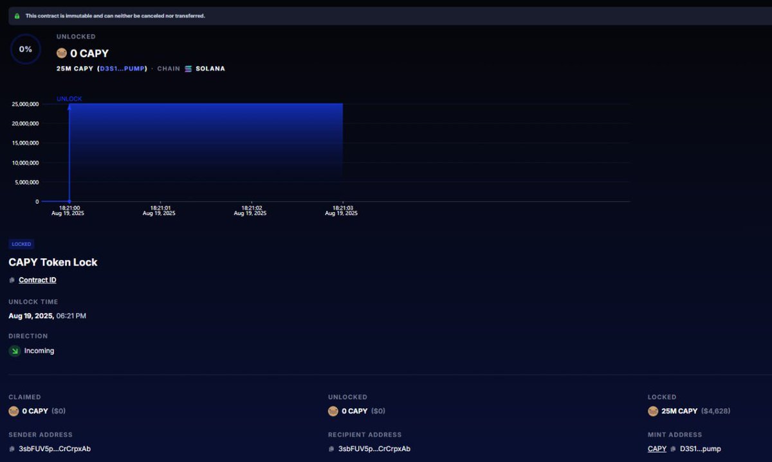The image size is (772, 462).
Task: Click the 25M CAPY ($4,628) locked value
Action: (x=695, y=411)
